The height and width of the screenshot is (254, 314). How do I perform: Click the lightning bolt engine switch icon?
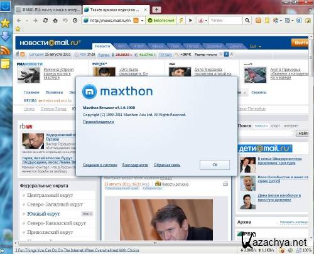tap(181, 21)
